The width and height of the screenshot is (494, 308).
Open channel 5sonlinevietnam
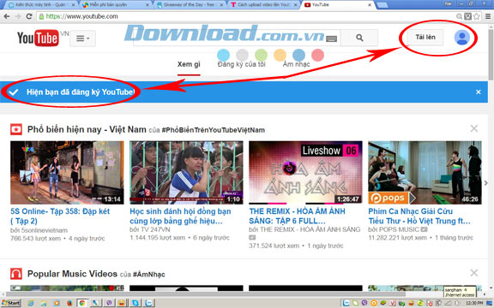44,230
